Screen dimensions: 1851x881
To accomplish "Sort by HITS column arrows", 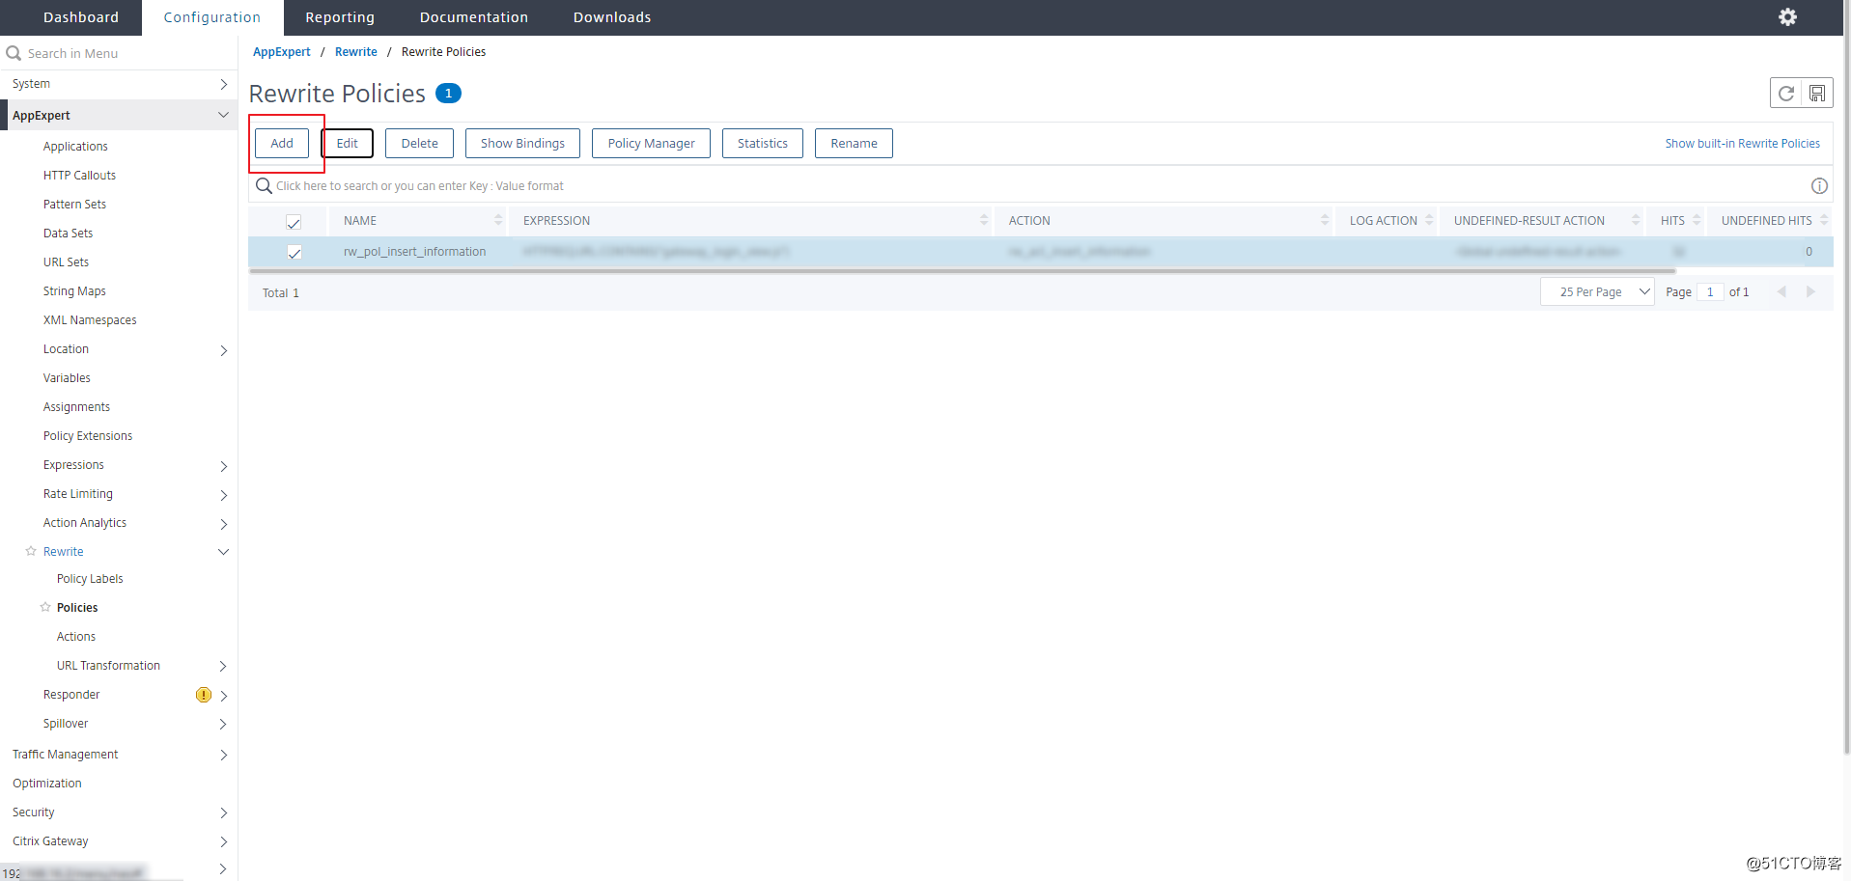I will pyautogui.click(x=1697, y=220).
